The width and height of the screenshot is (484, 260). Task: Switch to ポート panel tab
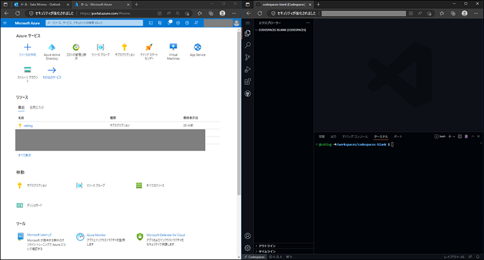click(398, 136)
